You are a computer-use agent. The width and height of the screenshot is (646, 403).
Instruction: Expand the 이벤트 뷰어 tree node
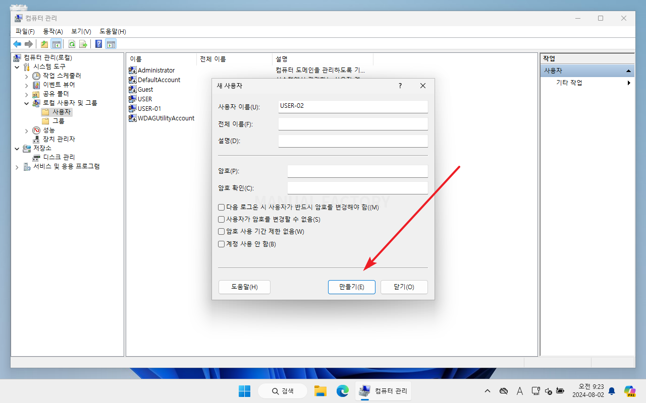point(26,85)
